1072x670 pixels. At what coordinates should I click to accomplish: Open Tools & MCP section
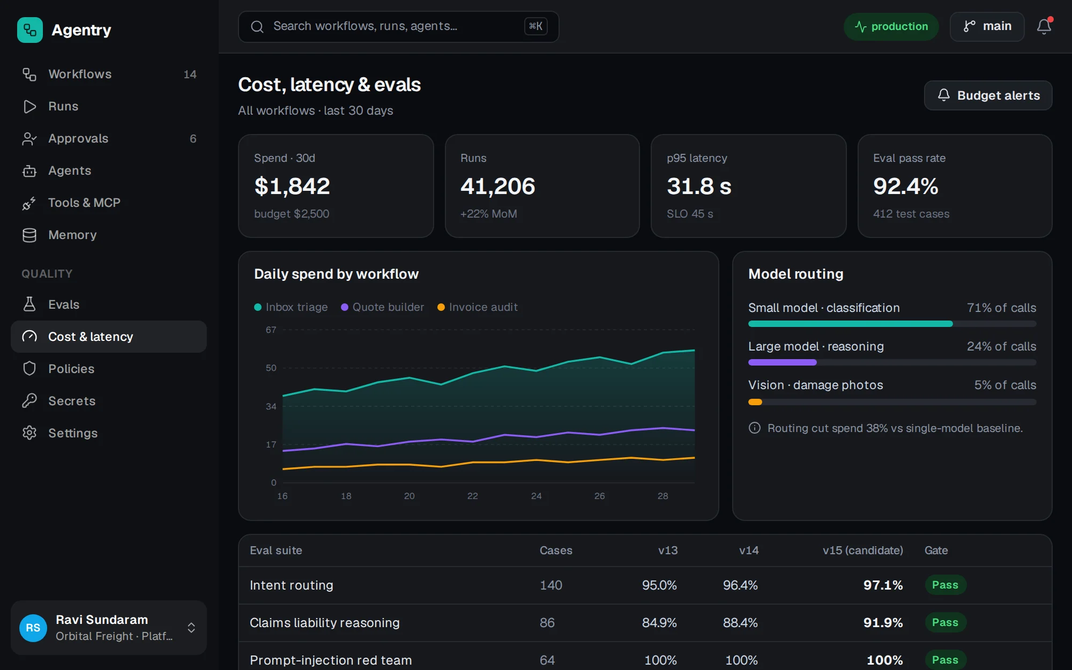pos(109,203)
